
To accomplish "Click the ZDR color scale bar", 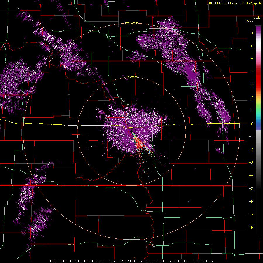I will tap(258, 130).
